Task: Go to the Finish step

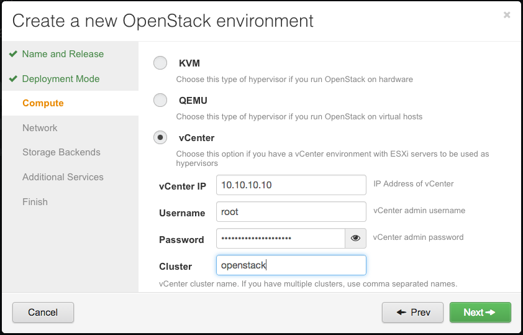Action: click(x=35, y=202)
